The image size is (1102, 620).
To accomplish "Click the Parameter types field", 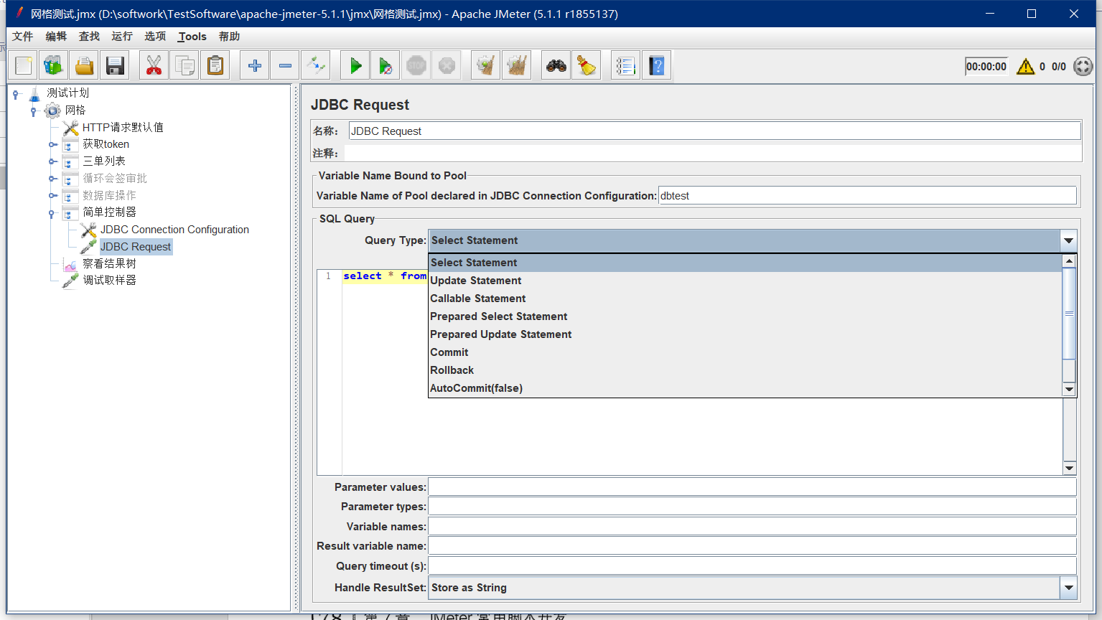I will tap(752, 507).
